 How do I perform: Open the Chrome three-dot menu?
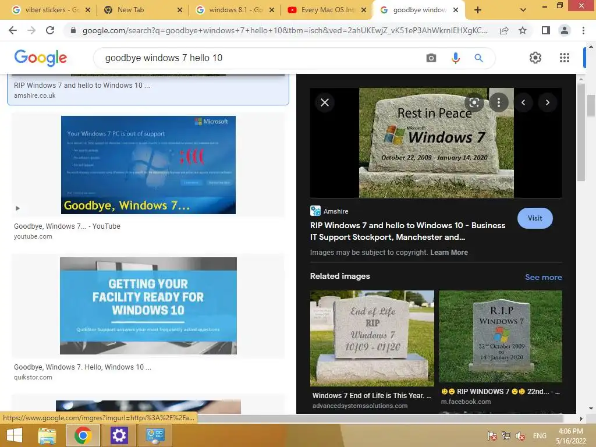(x=583, y=30)
